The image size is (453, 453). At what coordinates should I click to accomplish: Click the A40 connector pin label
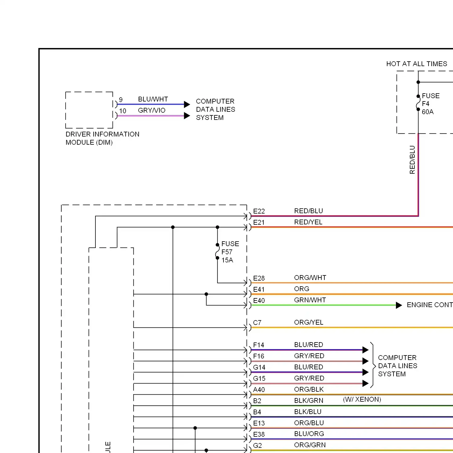259,390
